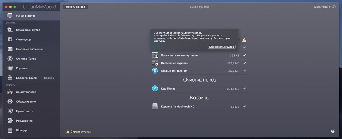Click the Пользовательские журналы log icon
The width and height of the screenshot is (342, 139).
[x=155, y=55]
